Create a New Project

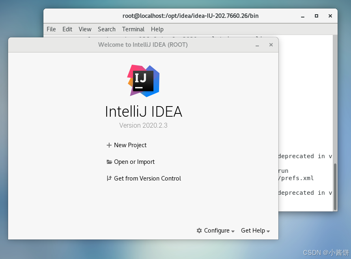pos(127,145)
